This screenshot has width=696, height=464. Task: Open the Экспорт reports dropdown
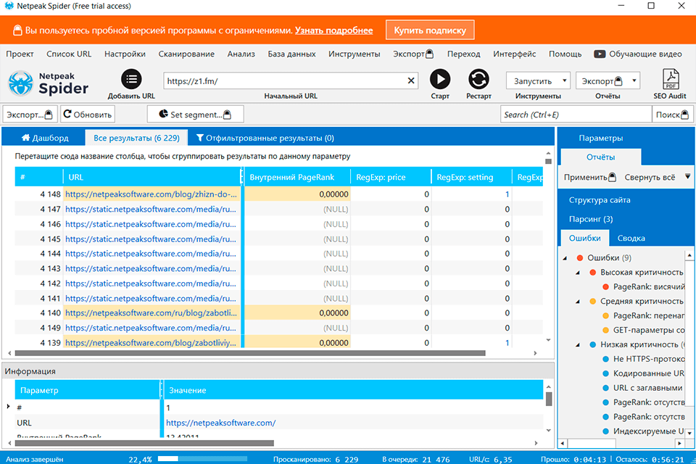click(x=608, y=81)
